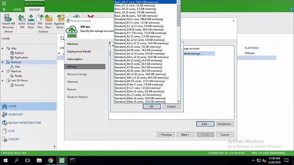
Task: Select Ready under Replicas
Action: point(16,76)
